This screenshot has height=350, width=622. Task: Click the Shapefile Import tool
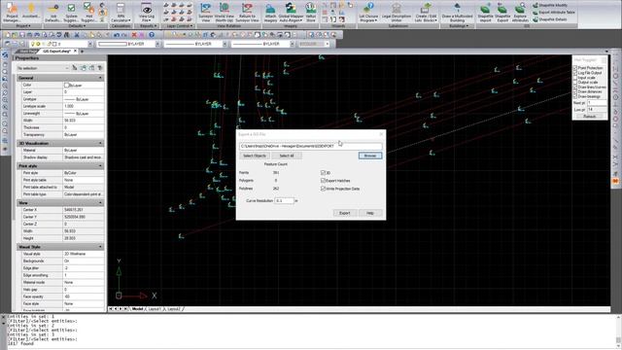[485, 12]
